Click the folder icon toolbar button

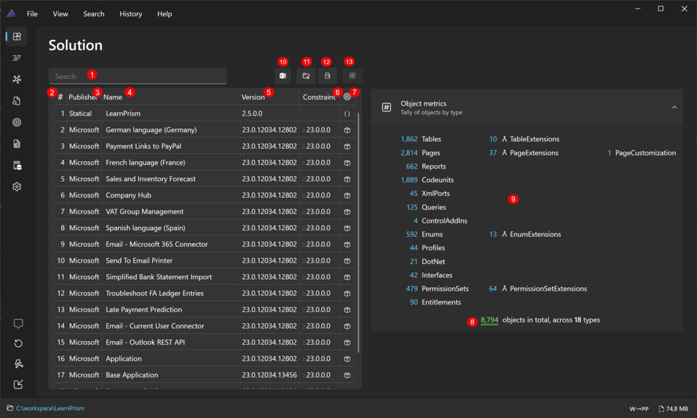tap(305, 76)
